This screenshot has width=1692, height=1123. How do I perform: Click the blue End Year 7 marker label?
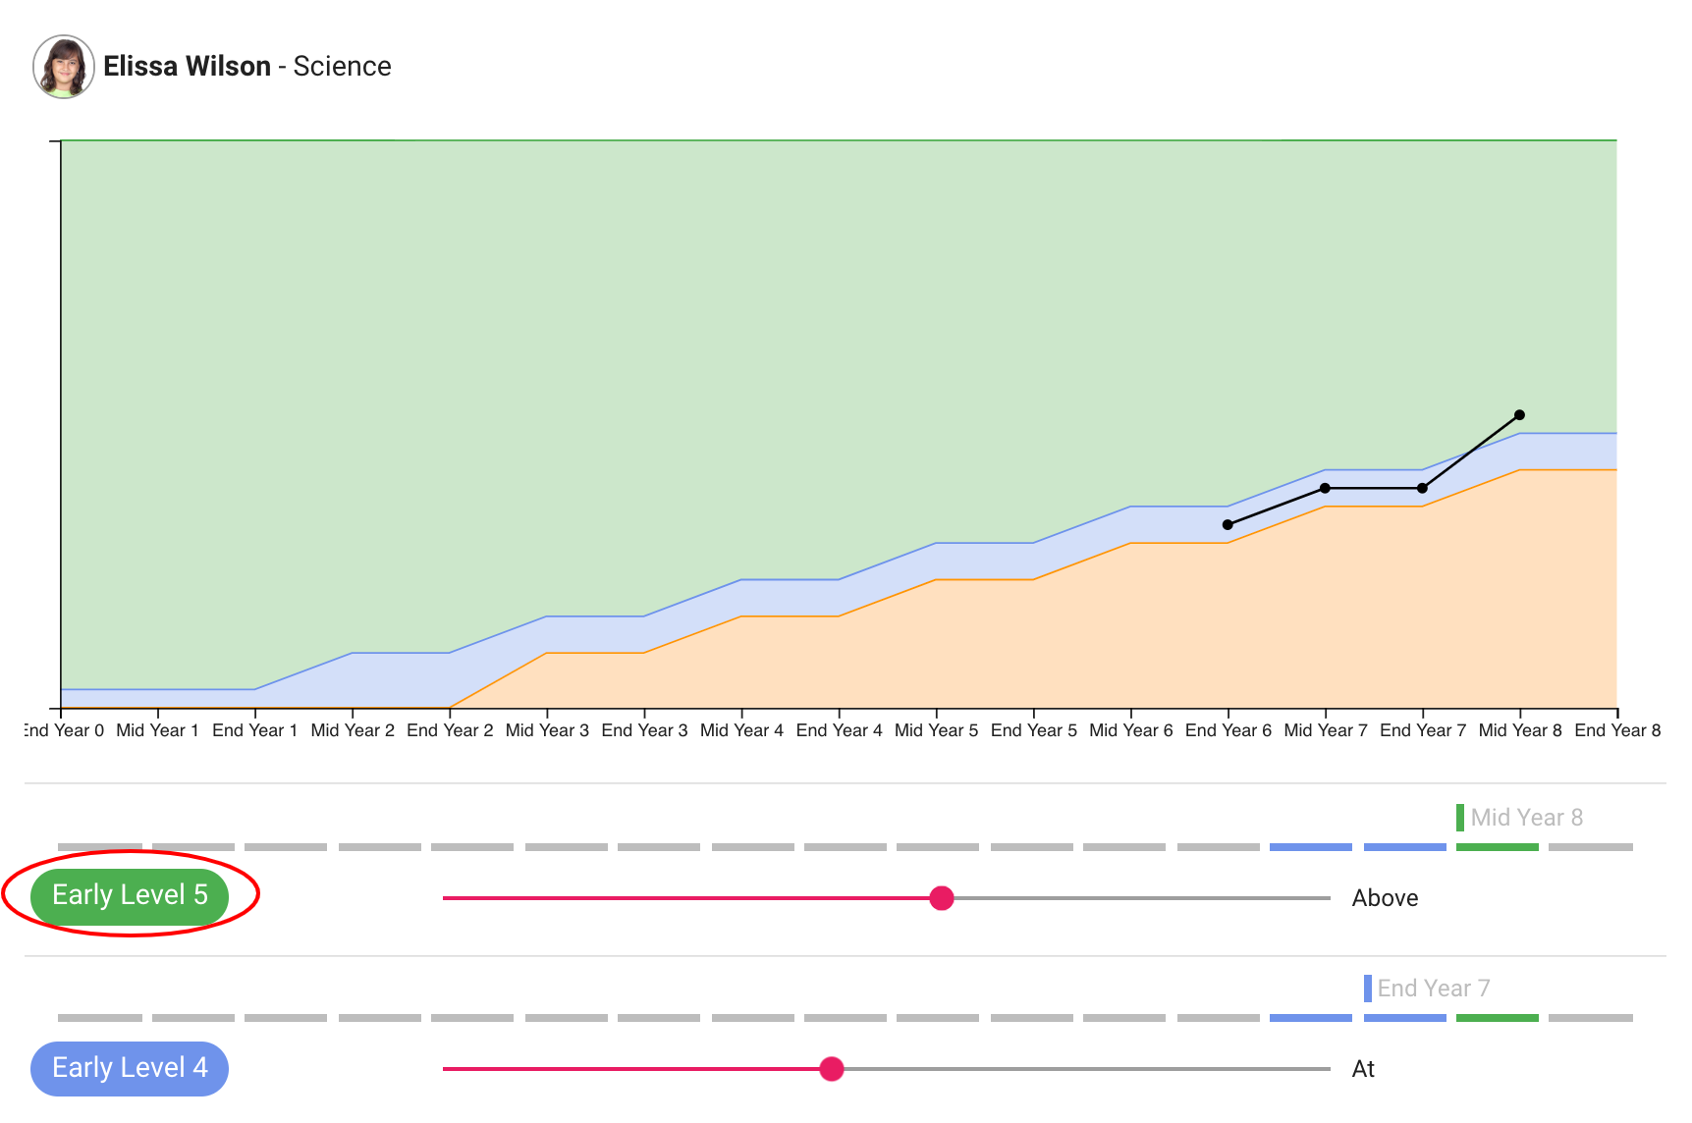1432,989
